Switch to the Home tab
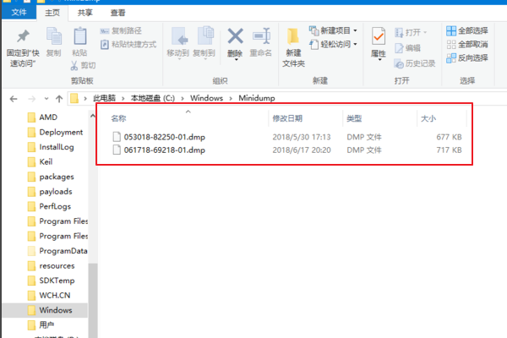The image size is (507, 338). pos(52,13)
